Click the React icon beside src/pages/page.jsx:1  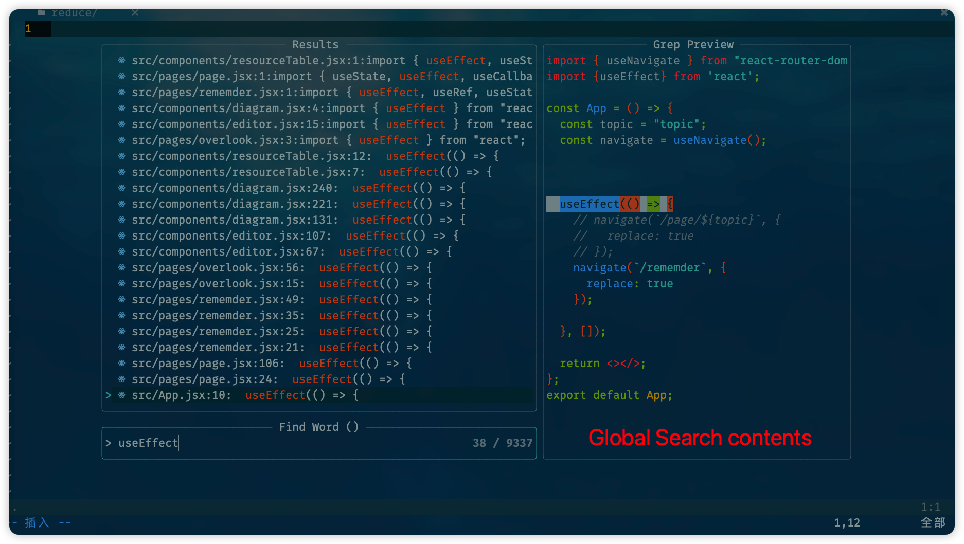click(x=122, y=76)
